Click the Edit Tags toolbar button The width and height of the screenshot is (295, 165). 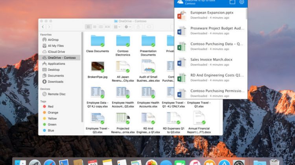(149, 27)
